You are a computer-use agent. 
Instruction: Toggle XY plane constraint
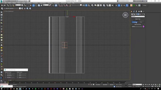tap(124, 5)
